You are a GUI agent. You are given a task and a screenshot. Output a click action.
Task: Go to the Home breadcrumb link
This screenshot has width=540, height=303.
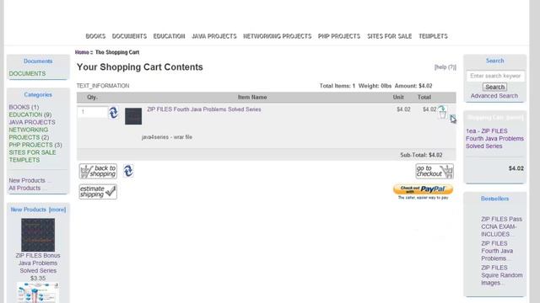[82, 52]
